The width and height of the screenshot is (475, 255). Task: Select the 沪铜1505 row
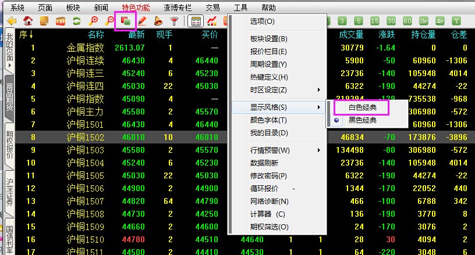85,175
